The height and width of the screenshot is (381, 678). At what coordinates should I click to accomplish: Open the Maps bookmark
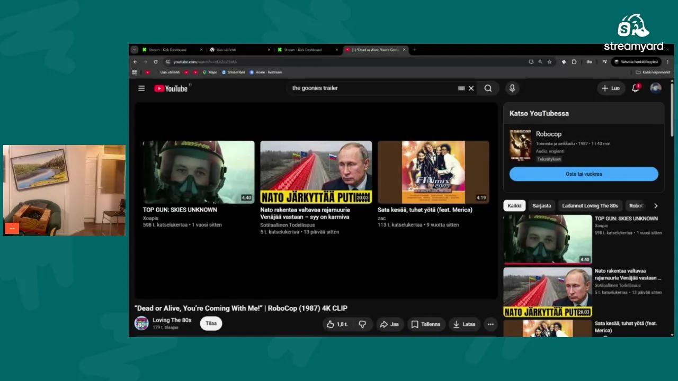pos(210,72)
